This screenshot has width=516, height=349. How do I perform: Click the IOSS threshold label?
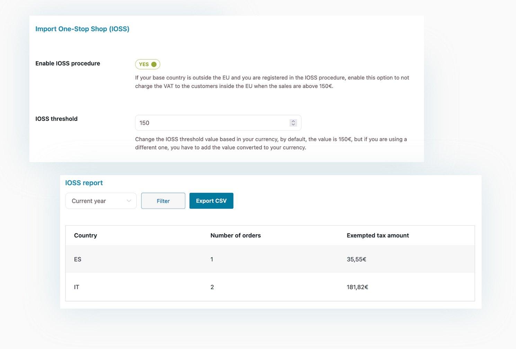click(x=56, y=119)
